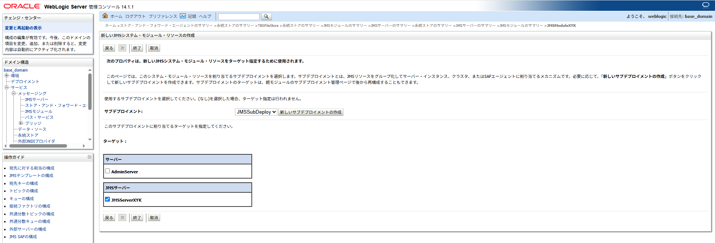Click ホーム breadcrumb link
Screen dimensions: 715x243
[111, 26]
